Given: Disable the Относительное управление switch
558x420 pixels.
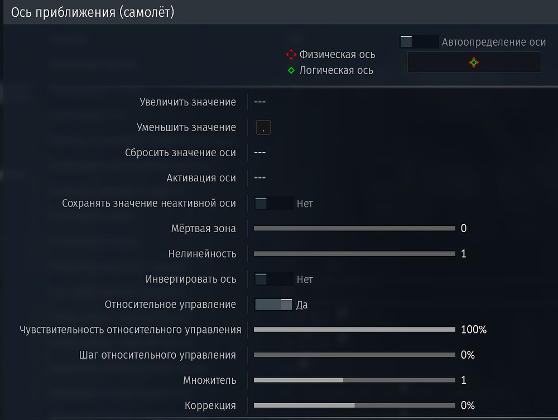Looking at the screenshot, I should [x=273, y=305].
